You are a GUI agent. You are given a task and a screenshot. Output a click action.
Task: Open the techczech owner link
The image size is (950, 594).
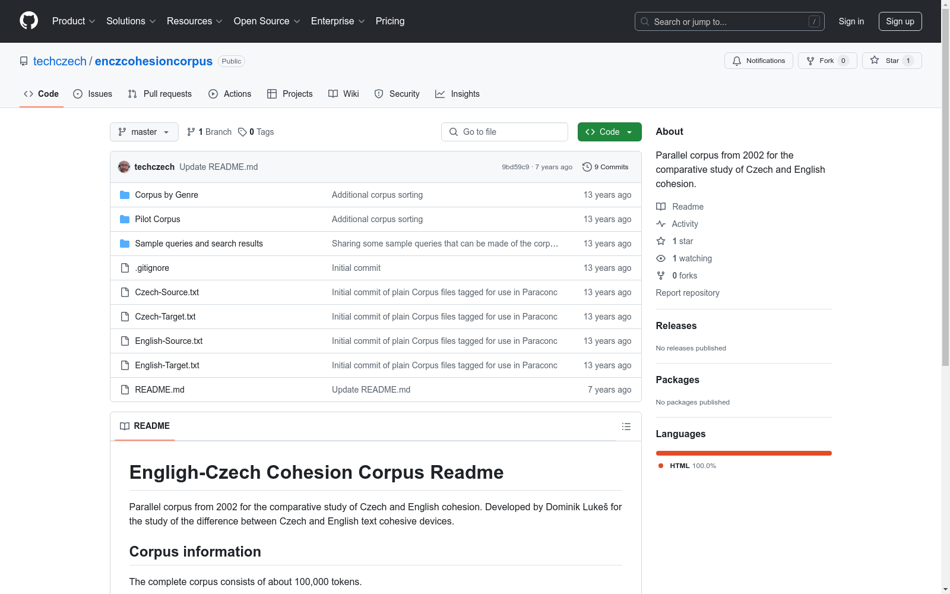click(x=60, y=61)
